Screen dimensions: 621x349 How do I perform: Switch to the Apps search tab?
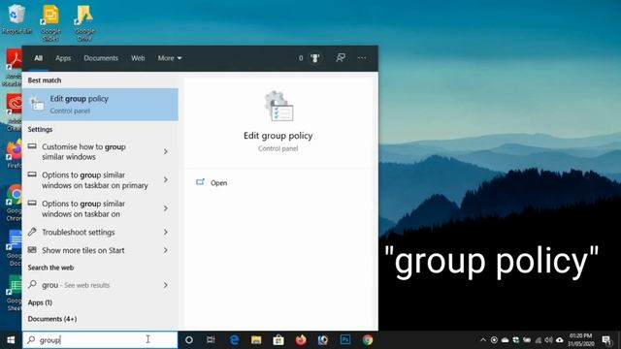[63, 58]
